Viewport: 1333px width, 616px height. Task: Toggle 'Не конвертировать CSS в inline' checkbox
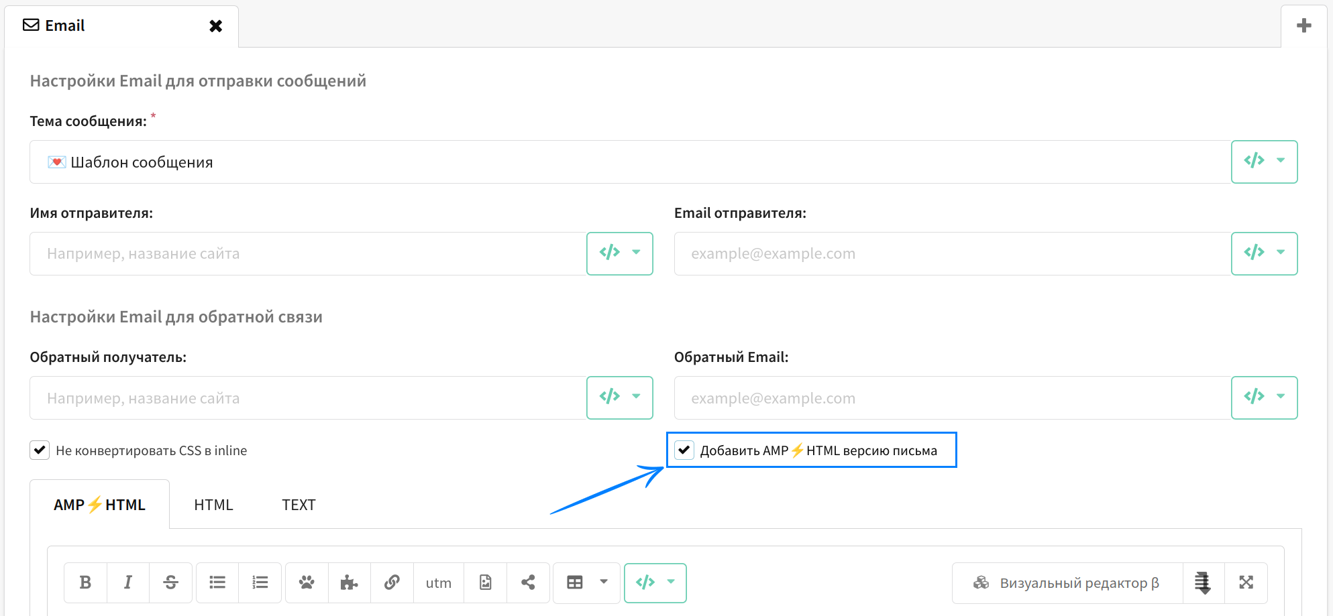[x=40, y=450]
